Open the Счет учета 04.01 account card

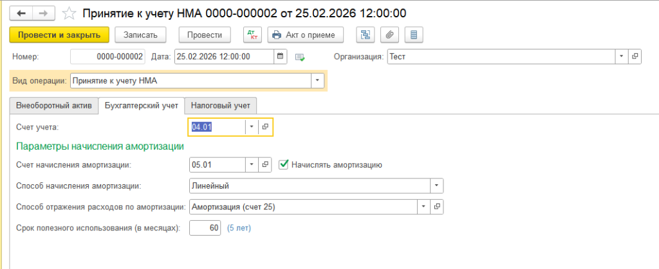(265, 127)
